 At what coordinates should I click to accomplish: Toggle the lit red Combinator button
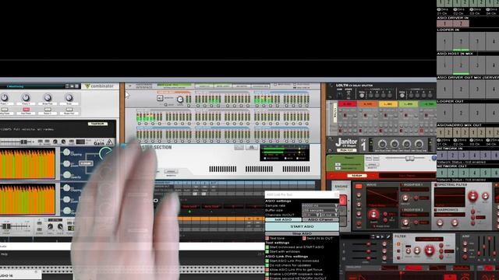(x=26, y=109)
